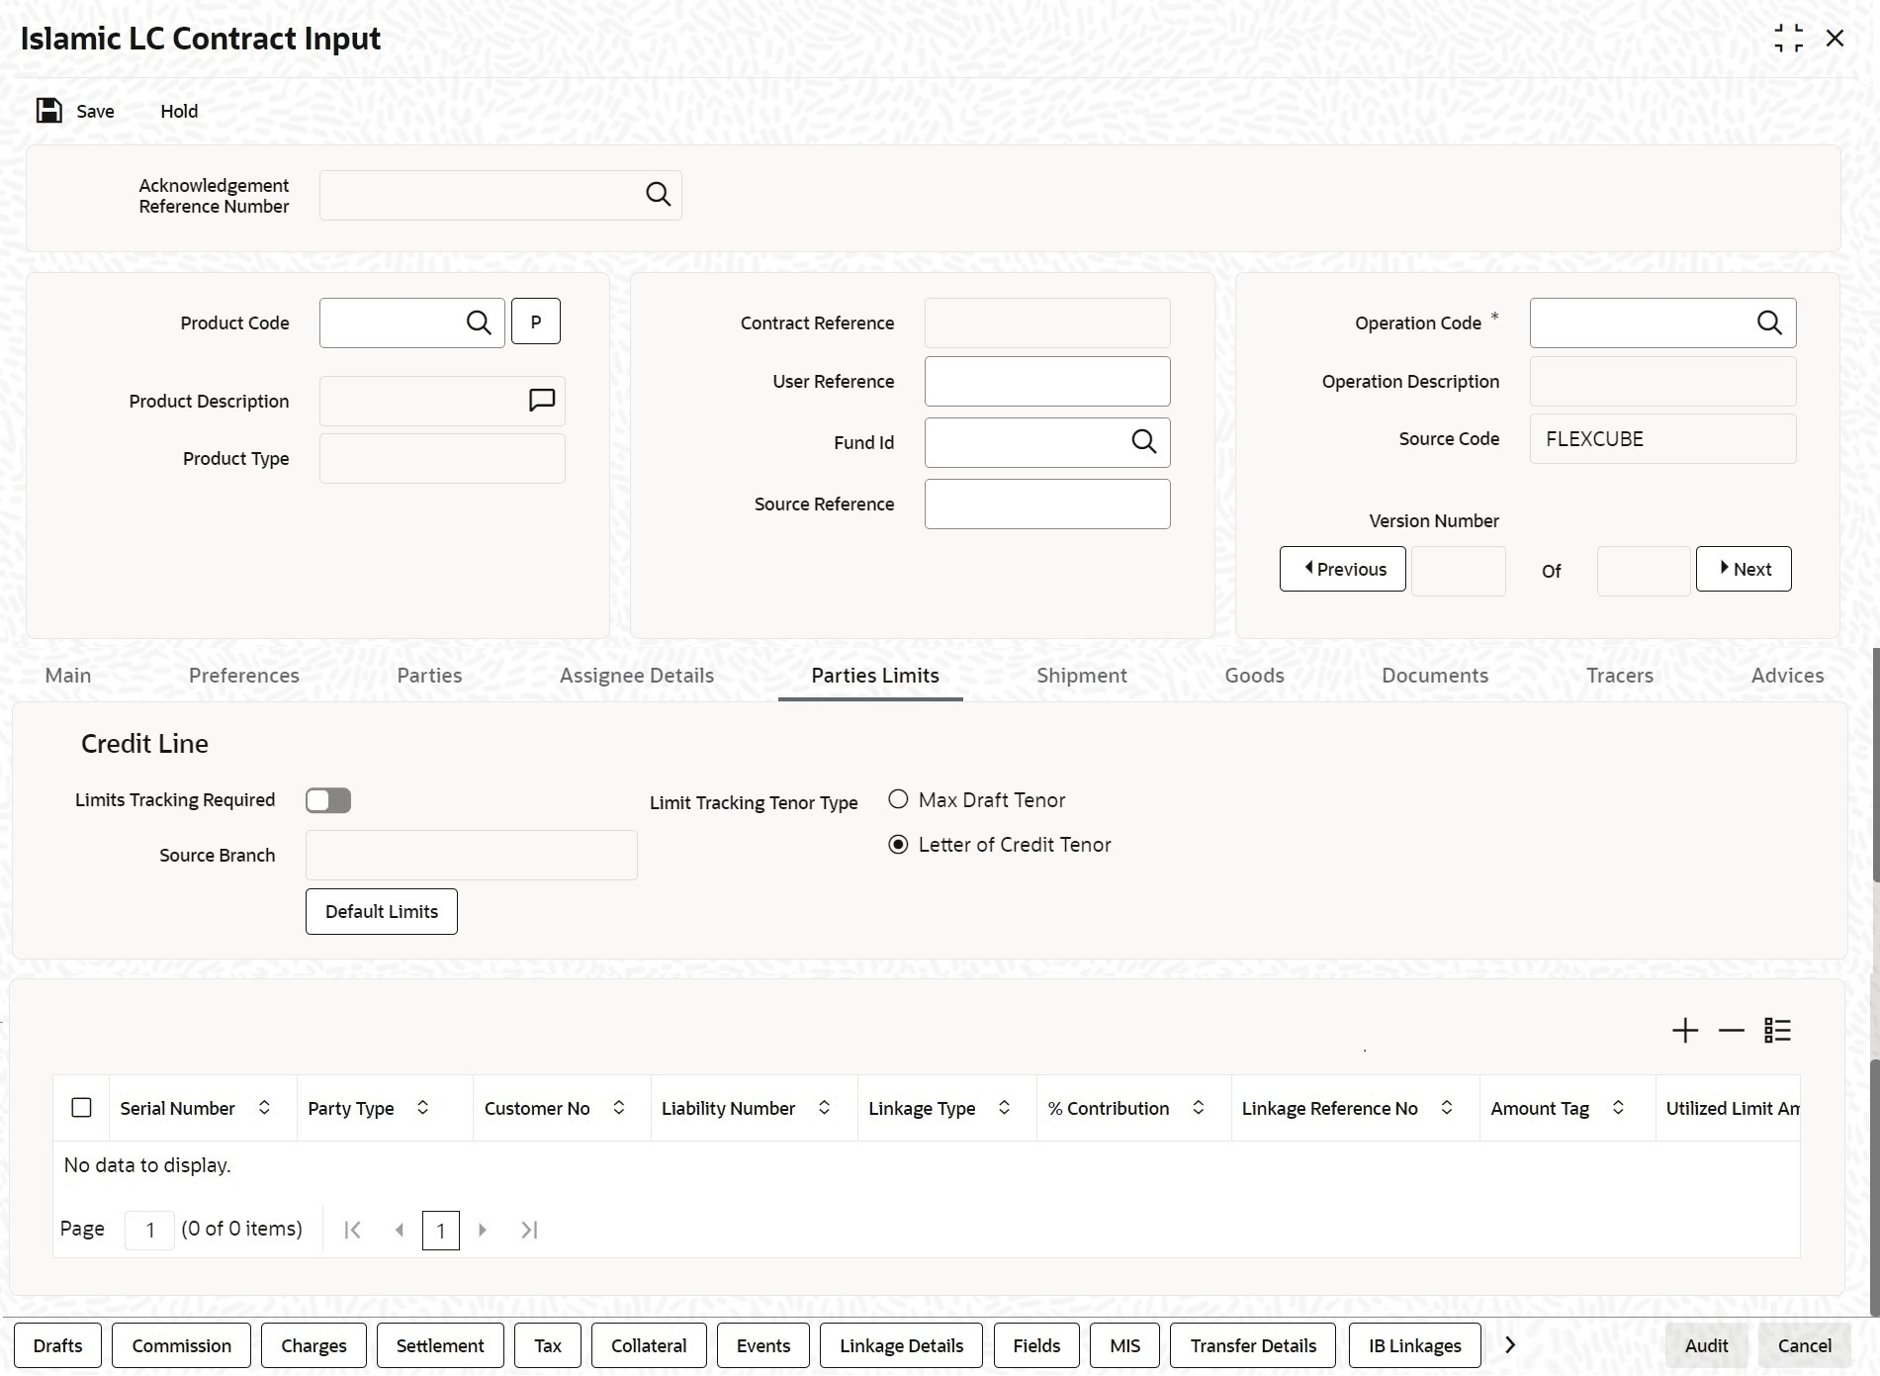The image size is (1880, 1376).
Task: Click into the User Reference field
Action: click(x=1047, y=382)
